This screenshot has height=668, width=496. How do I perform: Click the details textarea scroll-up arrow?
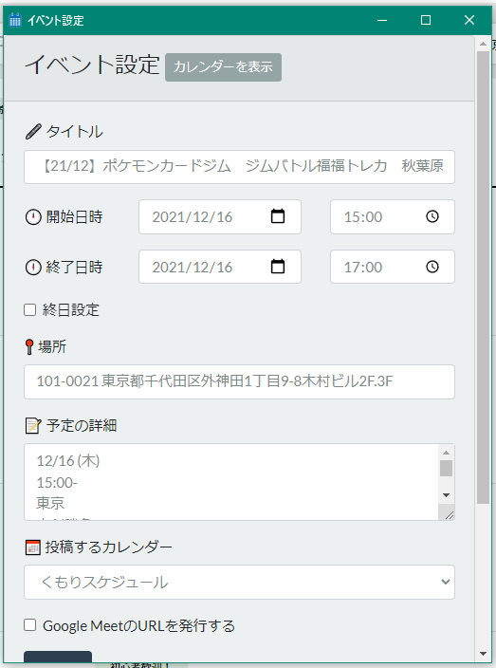coord(446,453)
